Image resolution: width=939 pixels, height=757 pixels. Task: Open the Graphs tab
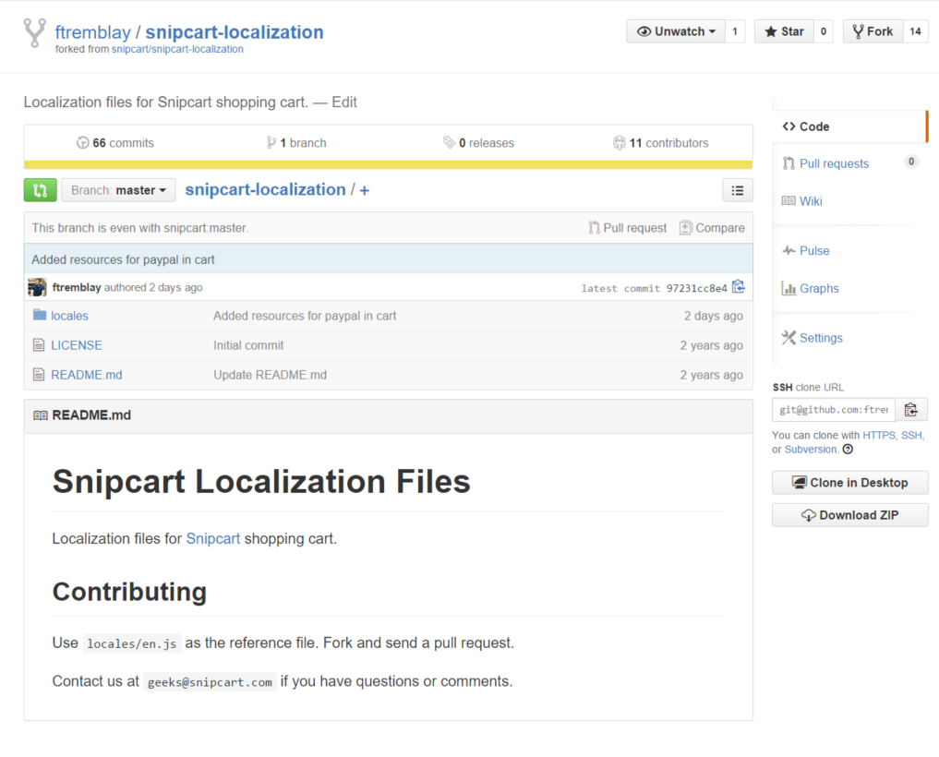(x=811, y=289)
